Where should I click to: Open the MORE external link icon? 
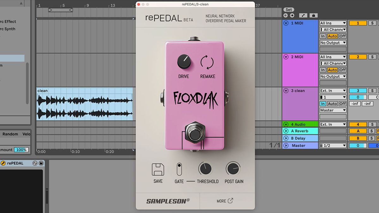coord(230,201)
